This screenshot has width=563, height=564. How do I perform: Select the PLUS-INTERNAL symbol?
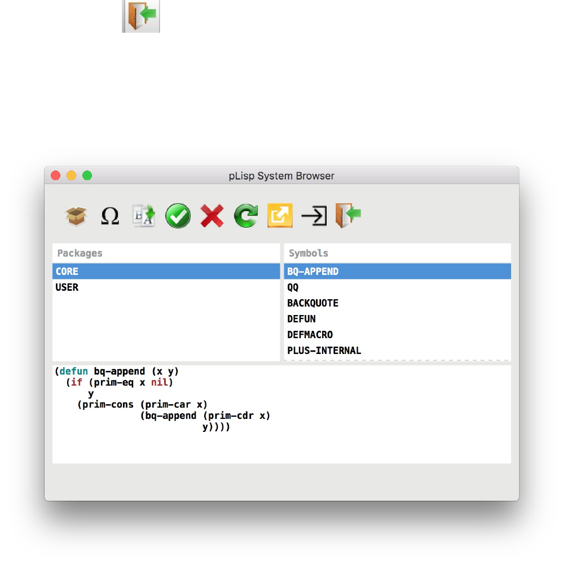click(397, 351)
